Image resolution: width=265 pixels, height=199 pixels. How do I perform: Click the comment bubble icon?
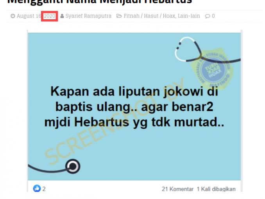208,16
